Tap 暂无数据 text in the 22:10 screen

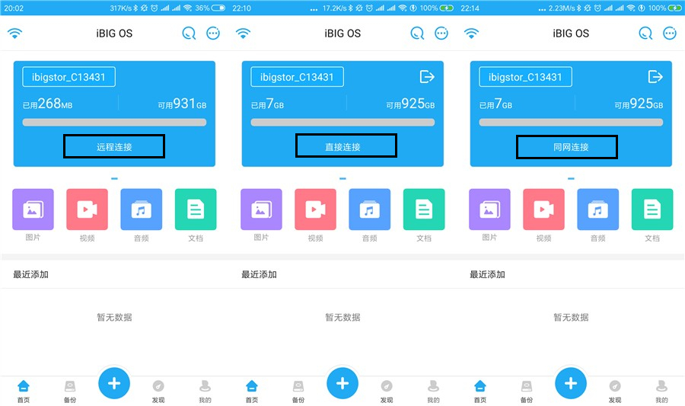pyautogui.click(x=342, y=318)
